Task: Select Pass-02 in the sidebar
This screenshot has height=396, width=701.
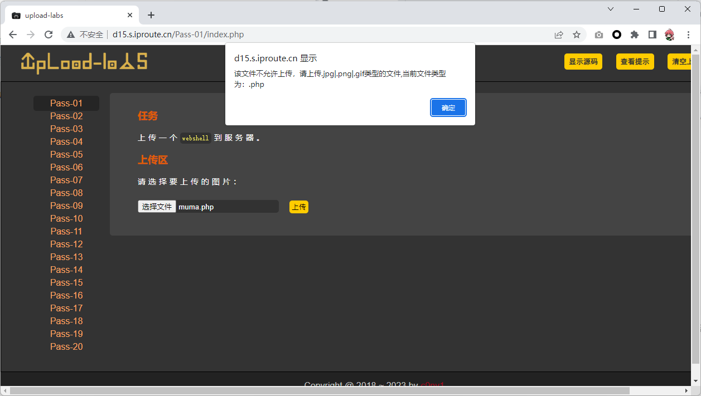Action: pyautogui.click(x=66, y=116)
